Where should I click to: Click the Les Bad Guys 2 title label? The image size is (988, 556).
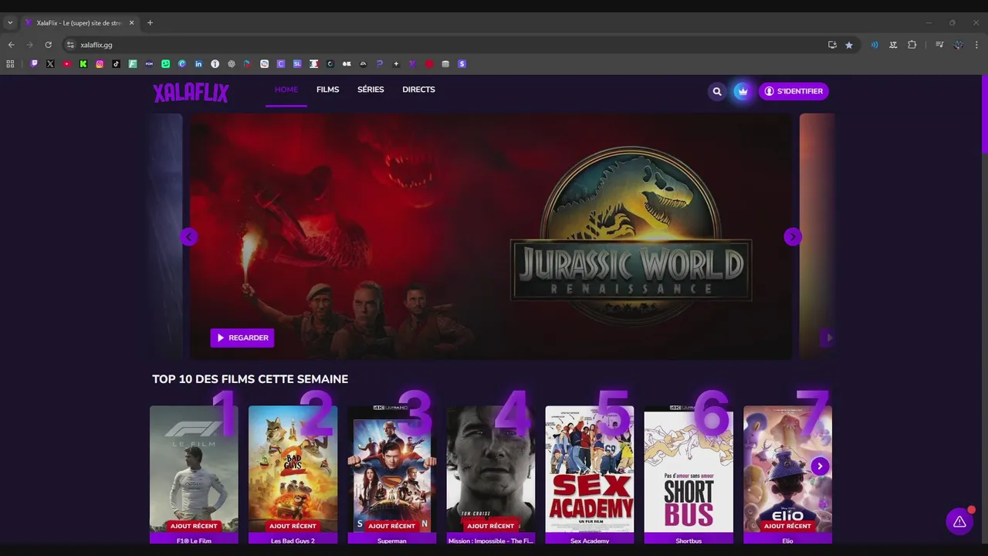pyautogui.click(x=293, y=541)
